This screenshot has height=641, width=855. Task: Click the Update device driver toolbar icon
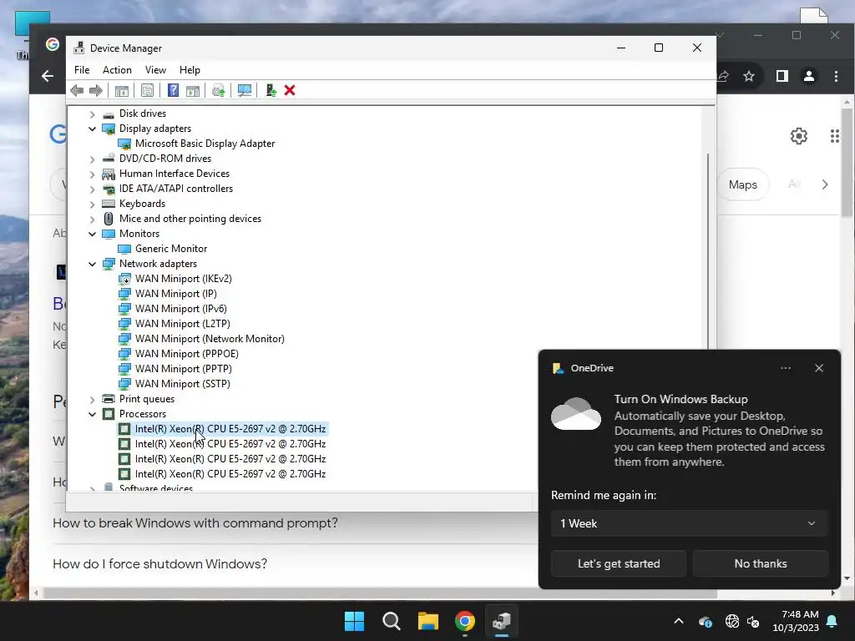pos(218,90)
